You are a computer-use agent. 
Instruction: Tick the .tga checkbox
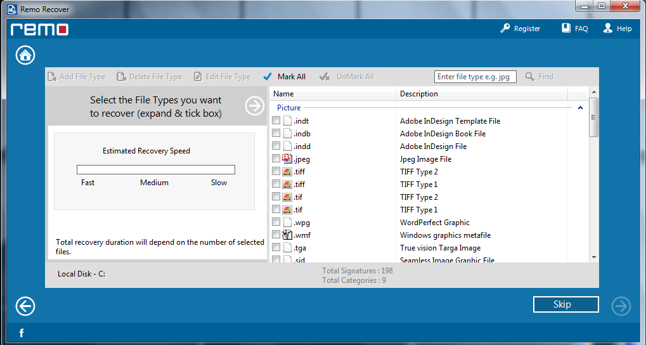point(276,247)
